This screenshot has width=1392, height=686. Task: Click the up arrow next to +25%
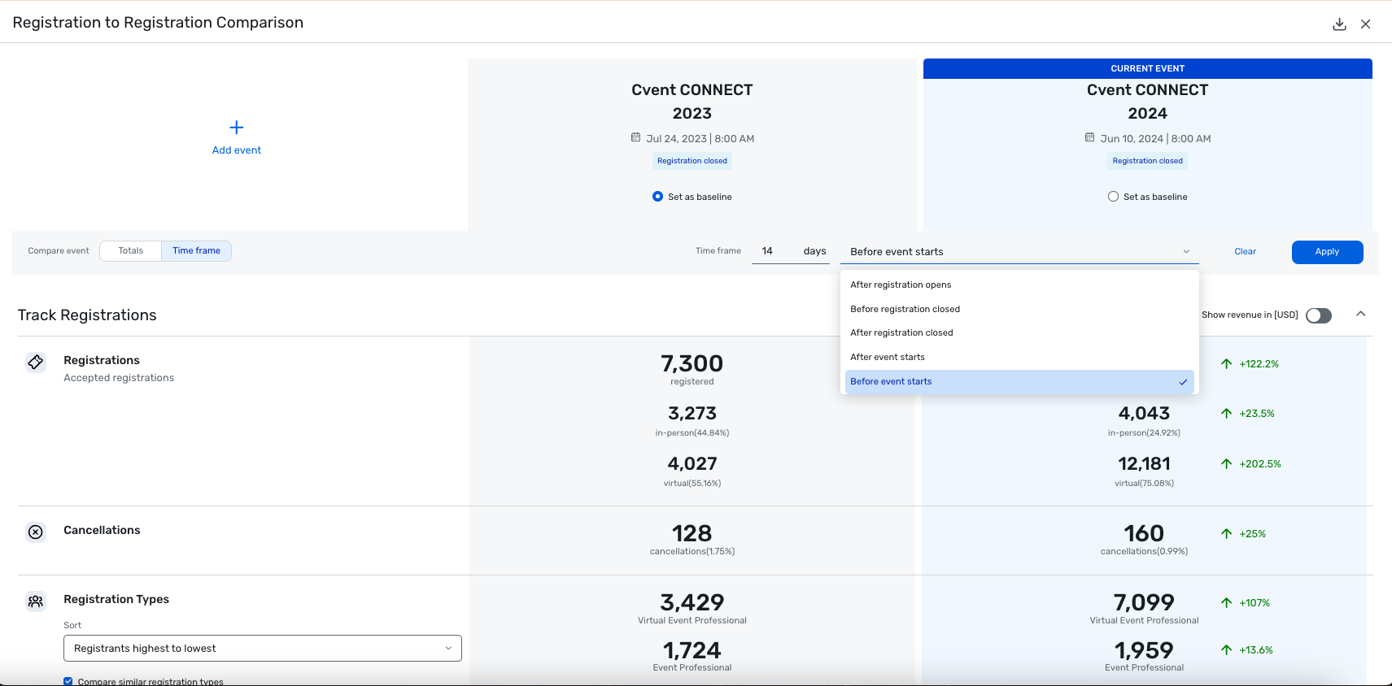(1226, 534)
